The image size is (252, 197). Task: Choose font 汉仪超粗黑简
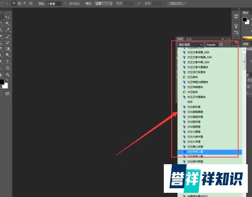(210, 112)
